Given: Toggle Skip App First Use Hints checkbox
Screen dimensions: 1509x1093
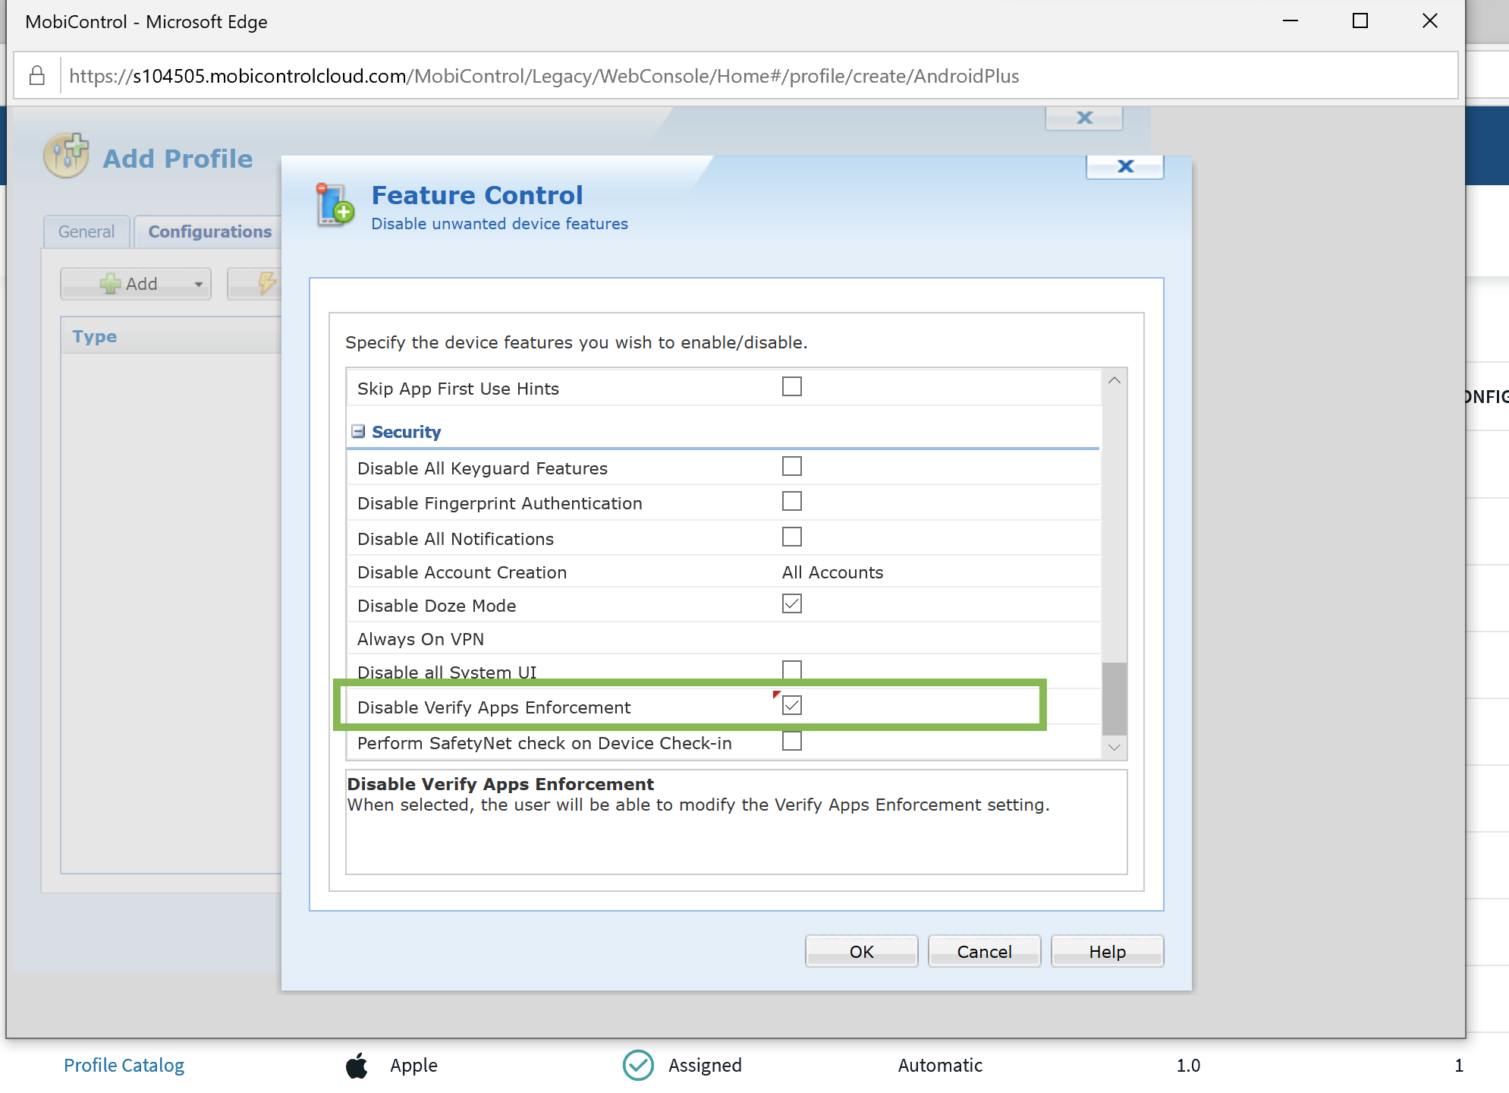Looking at the screenshot, I should coord(792,386).
